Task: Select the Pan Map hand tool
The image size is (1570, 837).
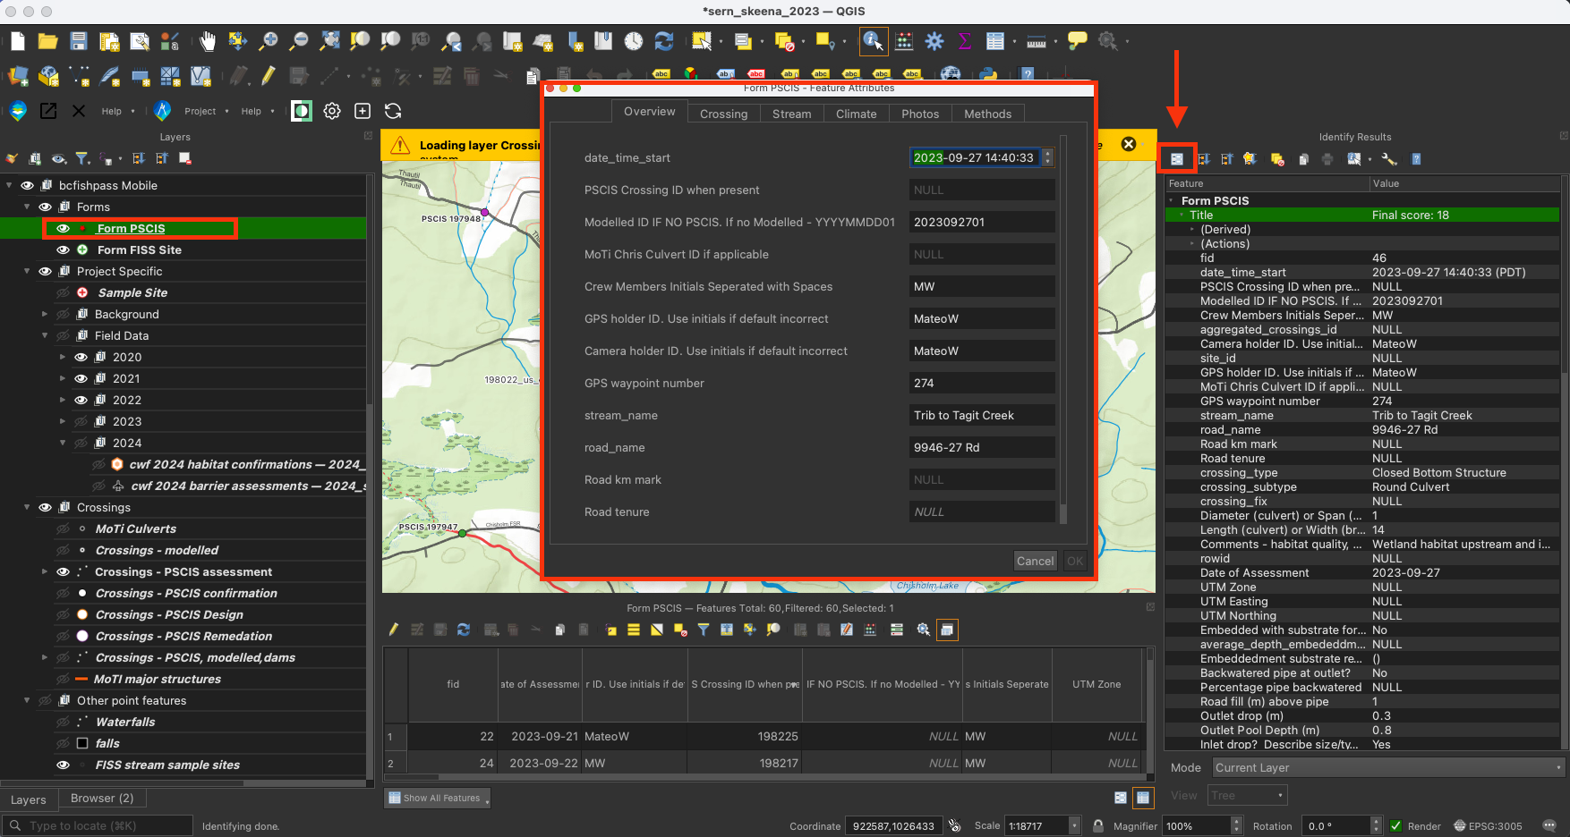Action: point(208,40)
